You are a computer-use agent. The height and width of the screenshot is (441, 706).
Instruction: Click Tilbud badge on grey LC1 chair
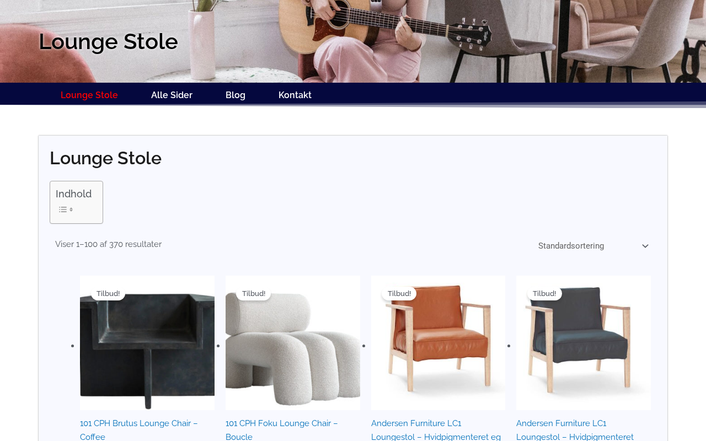544,293
